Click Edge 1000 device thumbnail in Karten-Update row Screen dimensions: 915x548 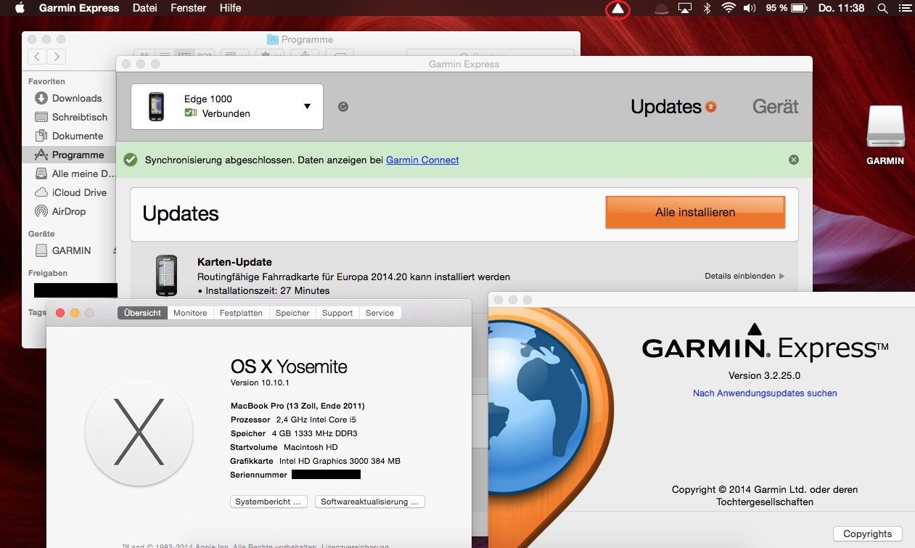pos(166,275)
